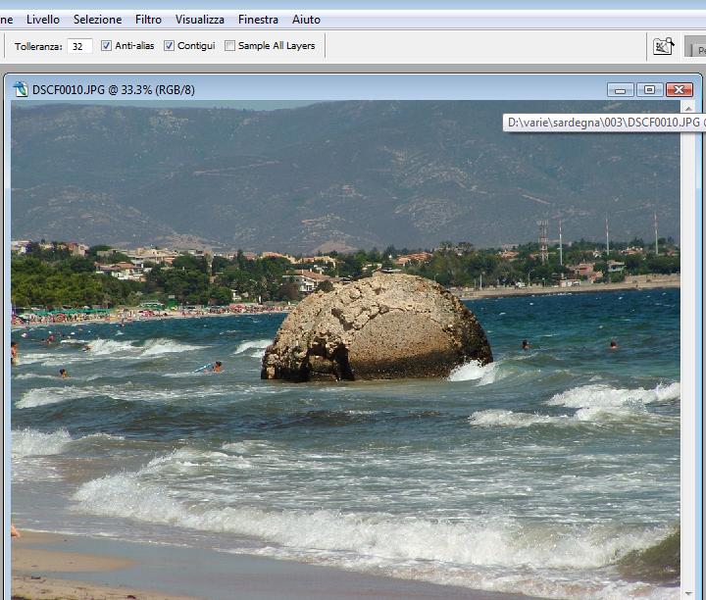Click the file browser icon in options bar

[x=664, y=46]
